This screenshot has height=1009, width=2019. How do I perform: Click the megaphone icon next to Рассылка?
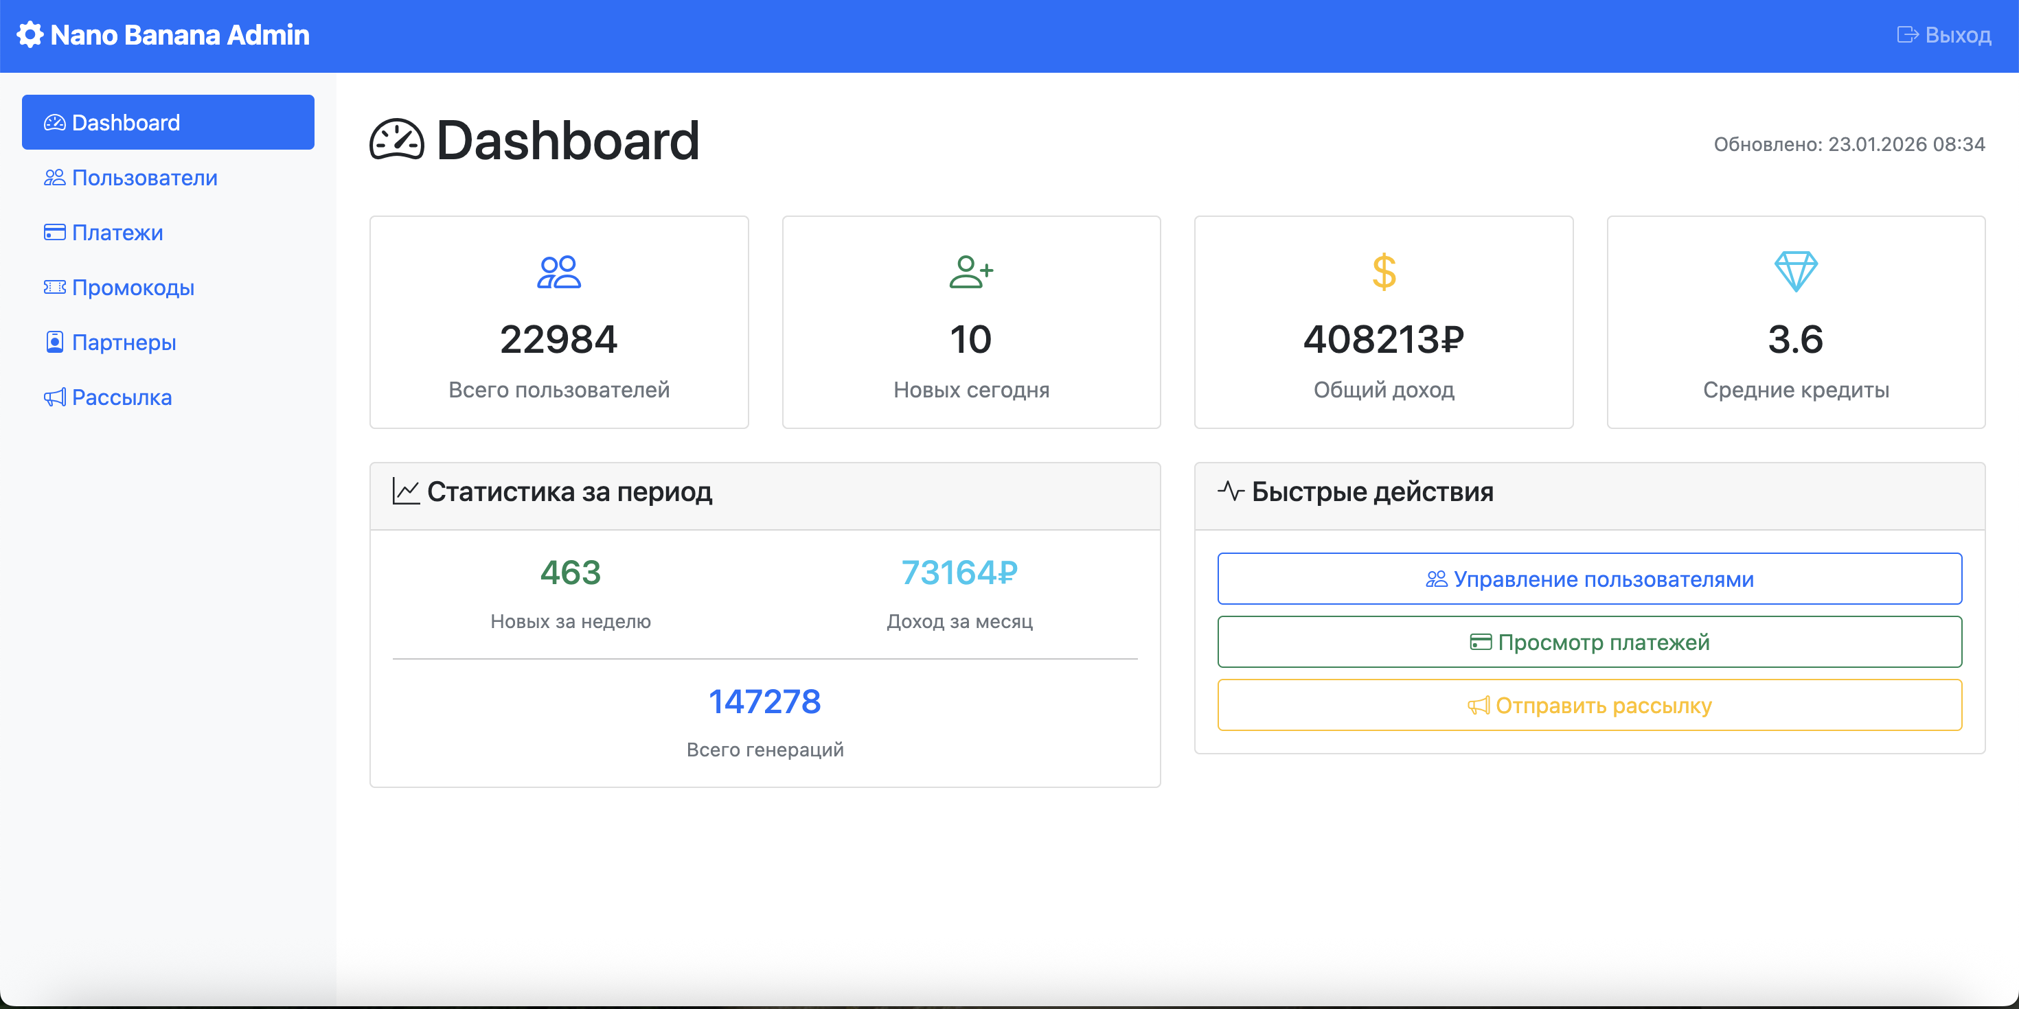click(x=54, y=397)
